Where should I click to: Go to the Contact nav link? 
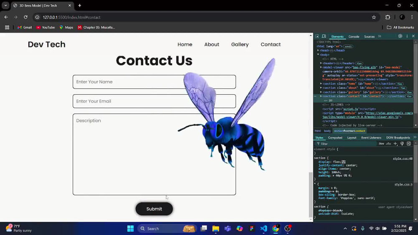(x=270, y=44)
